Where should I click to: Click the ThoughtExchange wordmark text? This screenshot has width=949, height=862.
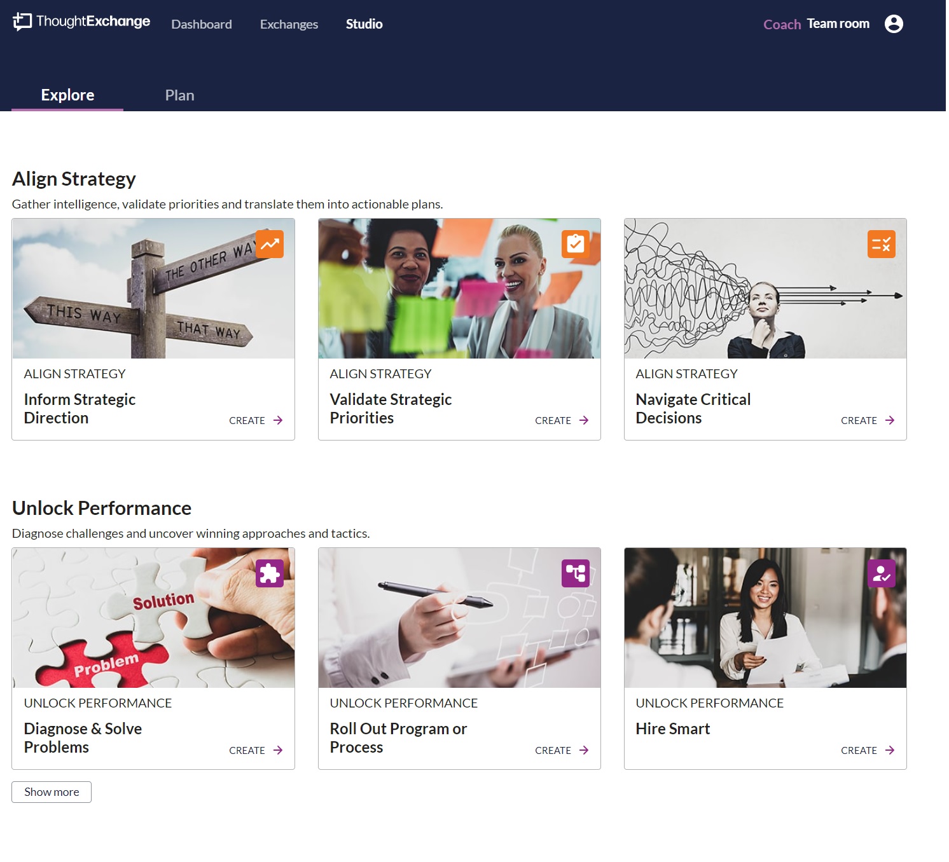pos(93,21)
